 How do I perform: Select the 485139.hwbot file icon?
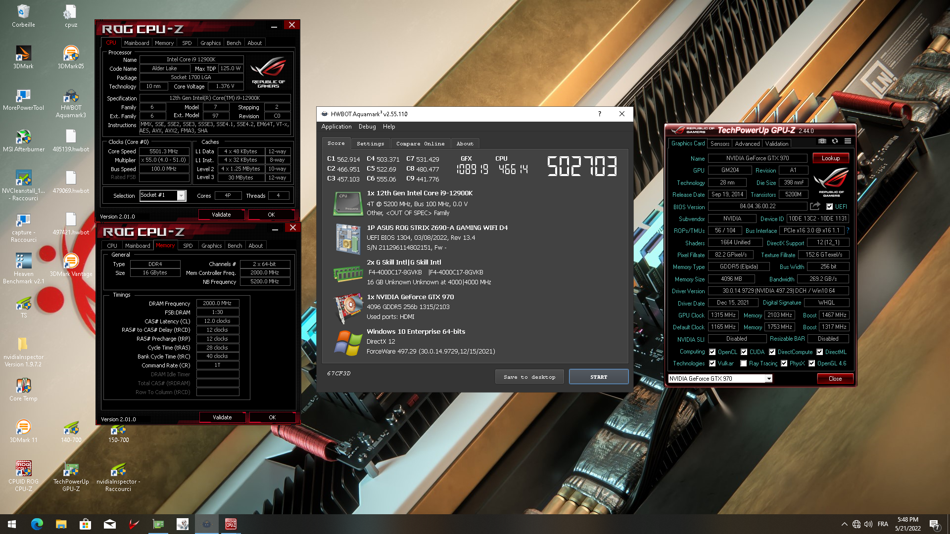[x=71, y=140]
